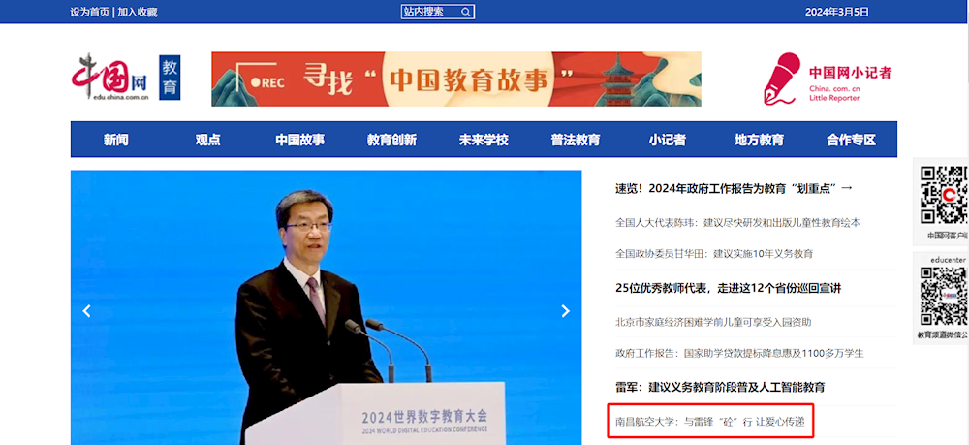Select 中国故事 in the navigation bar

(x=299, y=140)
